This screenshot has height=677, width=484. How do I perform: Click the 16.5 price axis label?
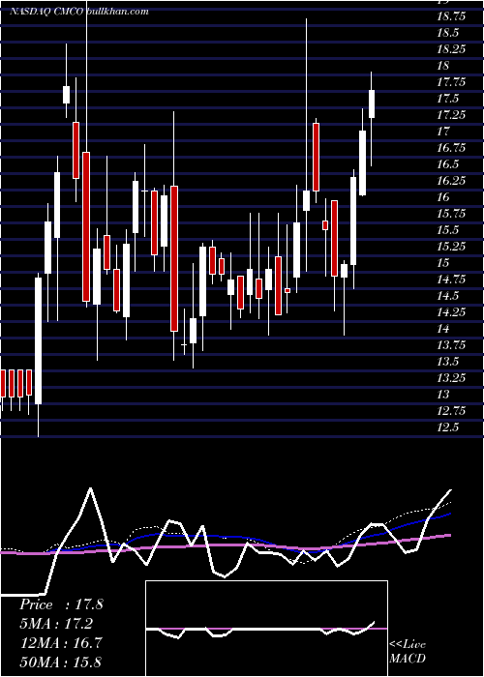coord(449,164)
